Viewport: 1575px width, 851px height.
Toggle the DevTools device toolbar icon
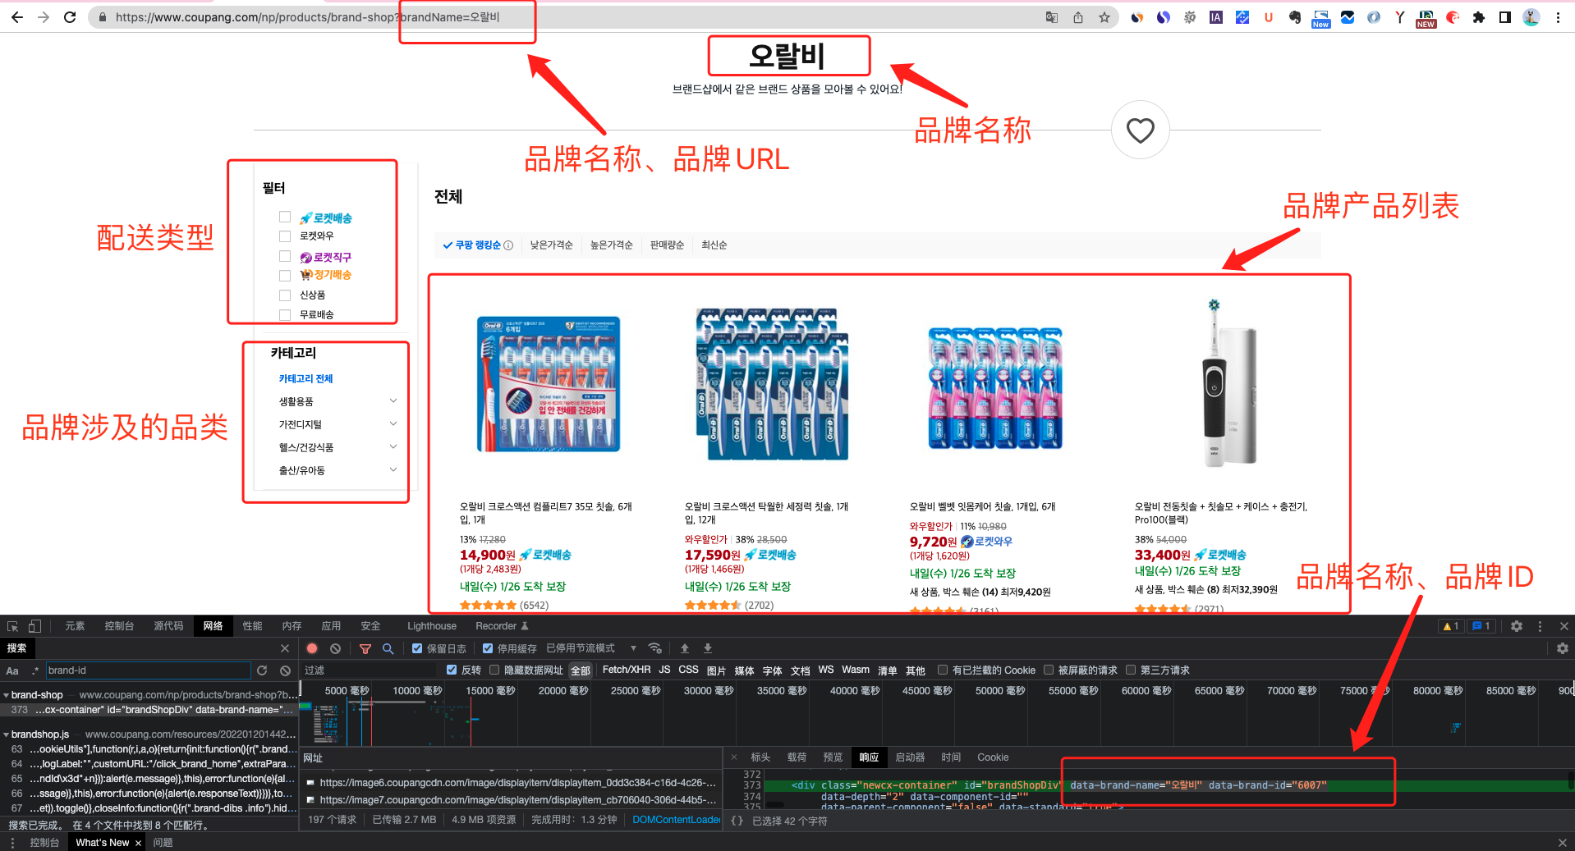pos(34,626)
